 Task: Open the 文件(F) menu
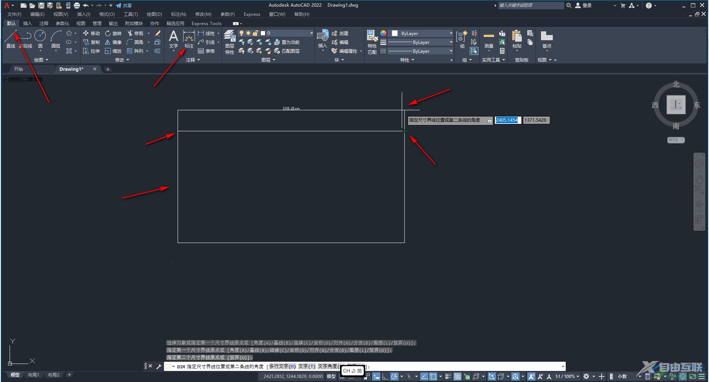pyautogui.click(x=14, y=14)
